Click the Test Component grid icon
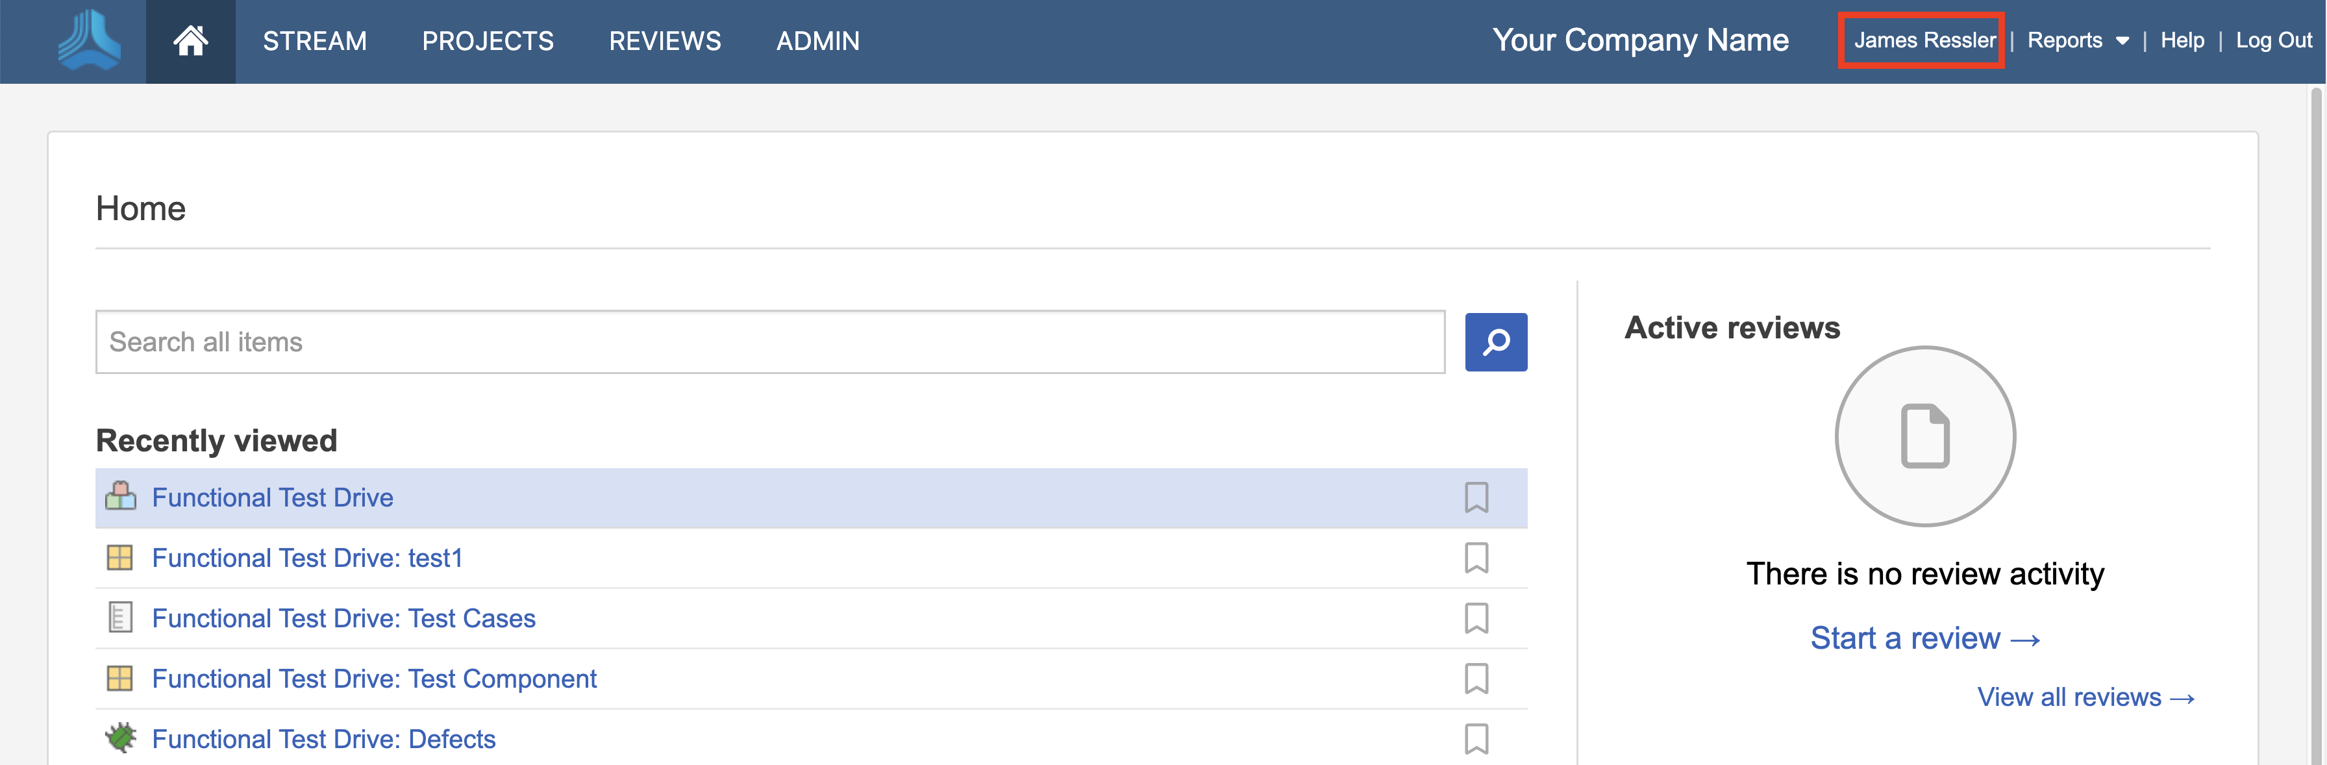The image size is (2327, 765). click(x=120, y=678)
